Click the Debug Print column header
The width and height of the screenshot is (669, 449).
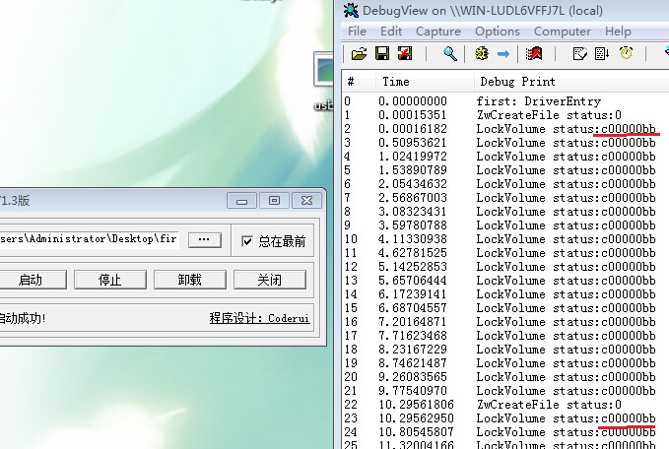tap(571, 82)
